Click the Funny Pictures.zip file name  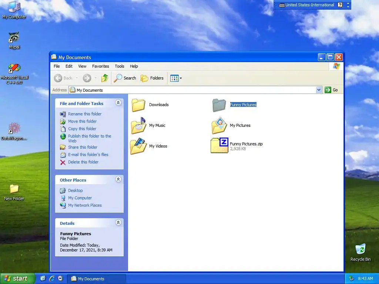tap(246, 144)
